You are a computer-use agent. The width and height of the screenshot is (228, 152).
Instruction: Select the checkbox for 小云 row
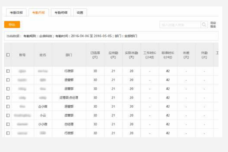[8, 116]
